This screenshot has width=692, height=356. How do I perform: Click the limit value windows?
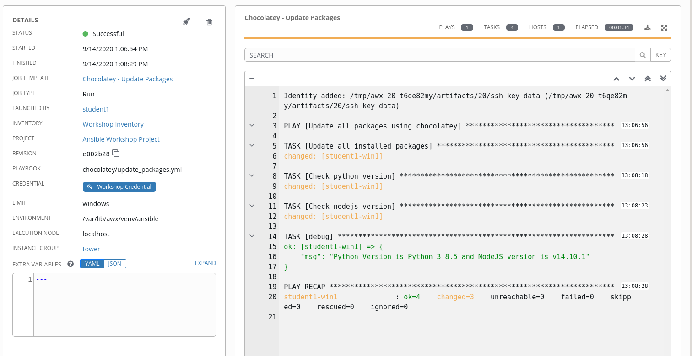click(x=96, y=204)
